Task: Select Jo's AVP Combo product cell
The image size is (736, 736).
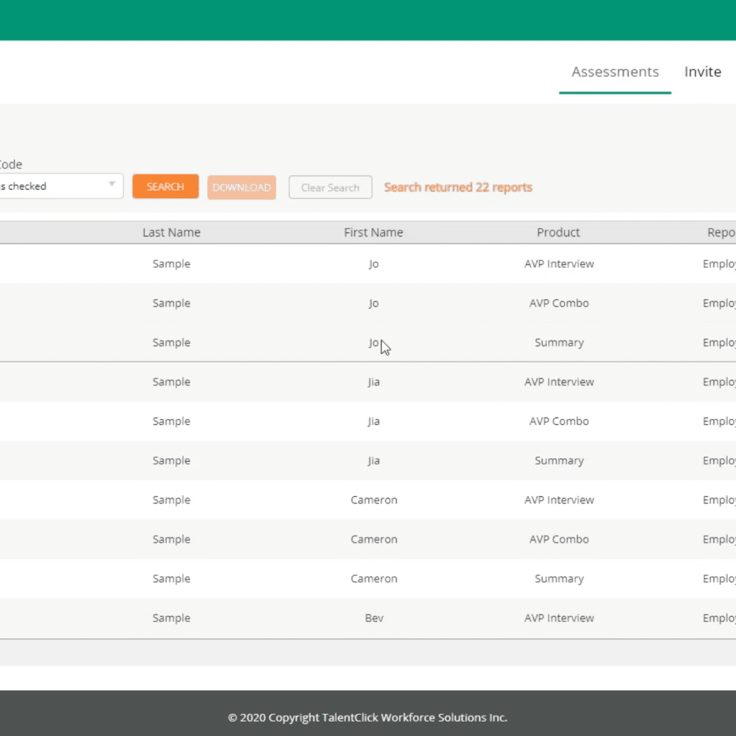Action: (x=559, y=303)
